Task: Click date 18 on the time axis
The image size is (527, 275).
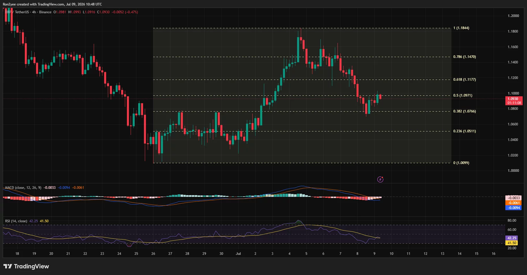Action: (x=17, y=254)
